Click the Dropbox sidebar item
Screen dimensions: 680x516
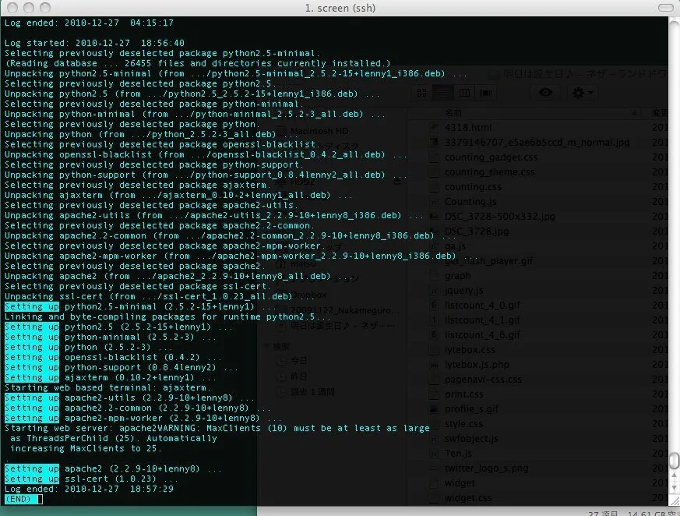(x=309, y=295)
